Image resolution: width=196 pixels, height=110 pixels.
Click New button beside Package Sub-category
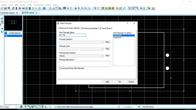[107, 56]
